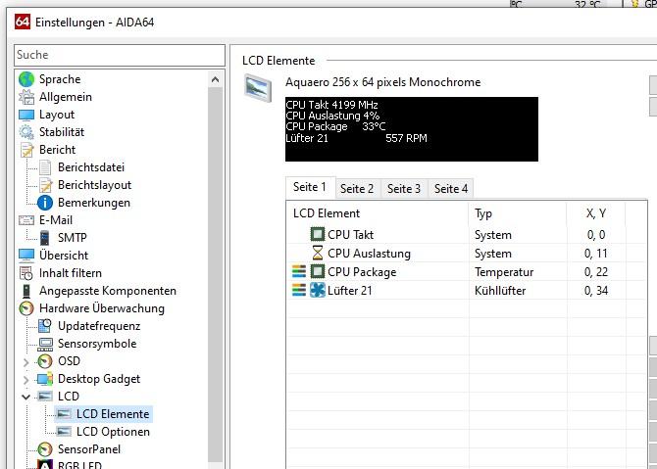Click the Allgemein gear icon
Screen dimensions: 657x469
26,97
